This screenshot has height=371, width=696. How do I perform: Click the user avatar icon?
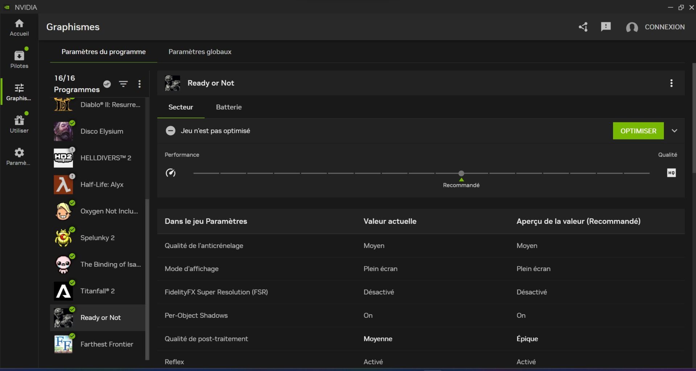click(x=632, y=27)
